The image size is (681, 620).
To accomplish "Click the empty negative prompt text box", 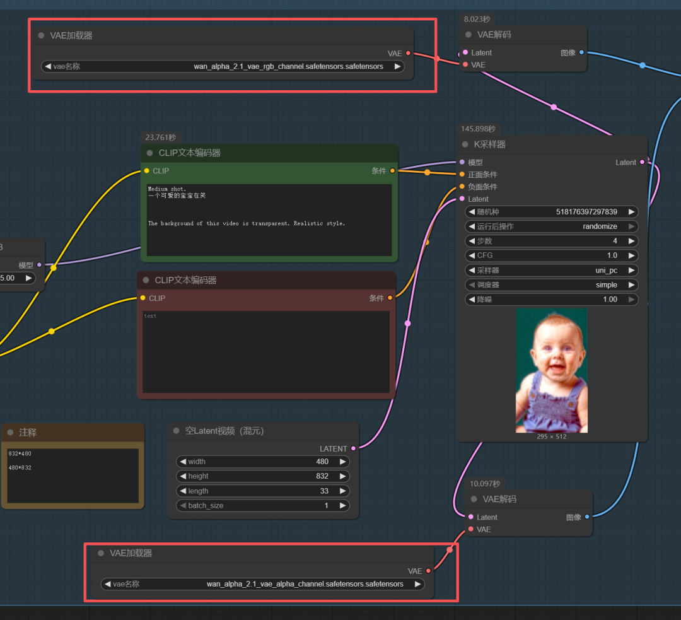I will tap(265, 351).
